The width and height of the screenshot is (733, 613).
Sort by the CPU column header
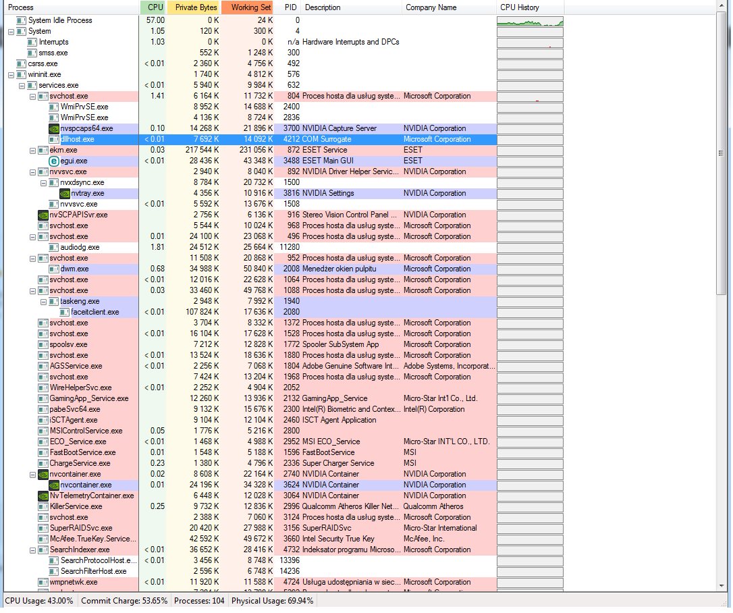(x=153, y=7)
